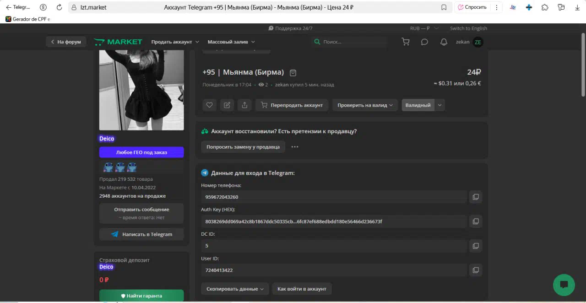
Task: Click the Yandex home icon
Action: [x=43, y=7]
